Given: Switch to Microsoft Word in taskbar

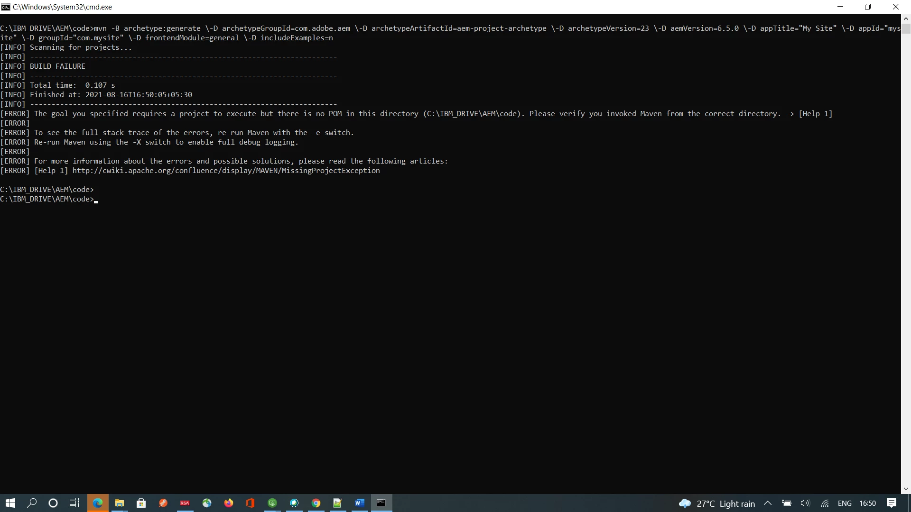Looking at the screenshot, I should (360, 503).
